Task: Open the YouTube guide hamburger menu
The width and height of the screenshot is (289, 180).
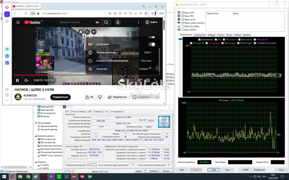Action: (x=18, y=22)
